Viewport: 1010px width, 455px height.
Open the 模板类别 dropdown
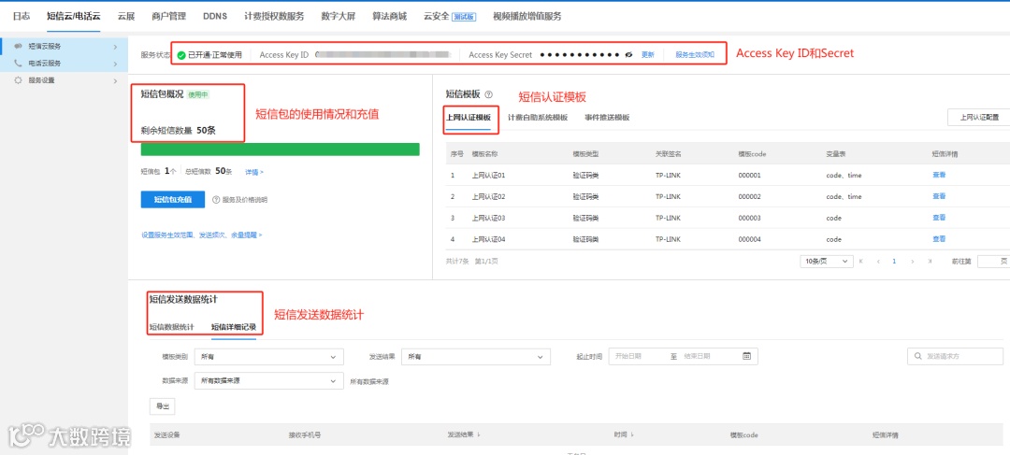point(269,356)
